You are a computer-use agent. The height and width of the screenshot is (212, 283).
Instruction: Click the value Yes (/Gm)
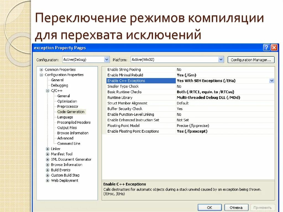point(187,75)
